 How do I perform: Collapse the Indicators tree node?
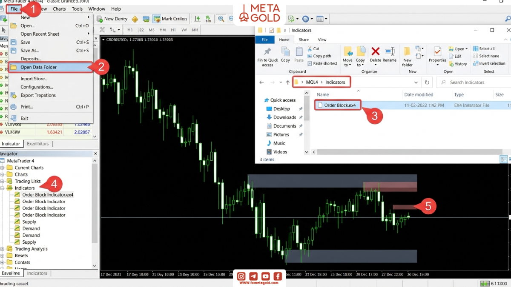(x=3, y=188)
